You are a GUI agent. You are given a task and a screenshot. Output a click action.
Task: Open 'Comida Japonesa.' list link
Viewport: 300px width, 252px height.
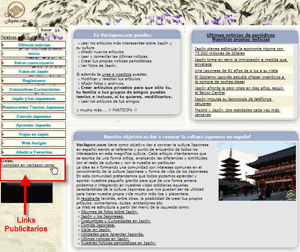[98, 225]
